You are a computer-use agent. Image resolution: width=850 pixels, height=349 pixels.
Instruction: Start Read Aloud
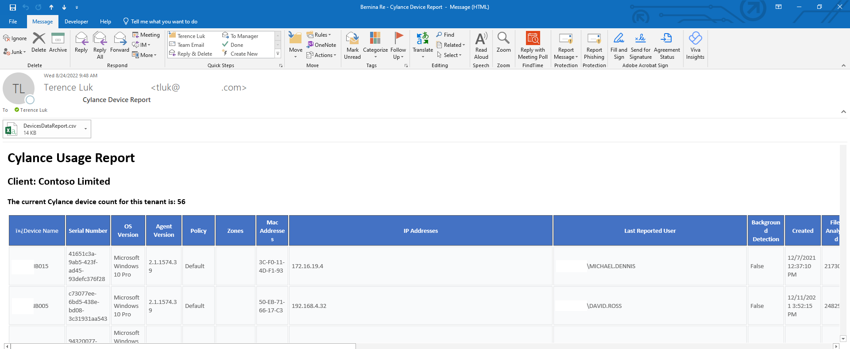pos(481,46)
